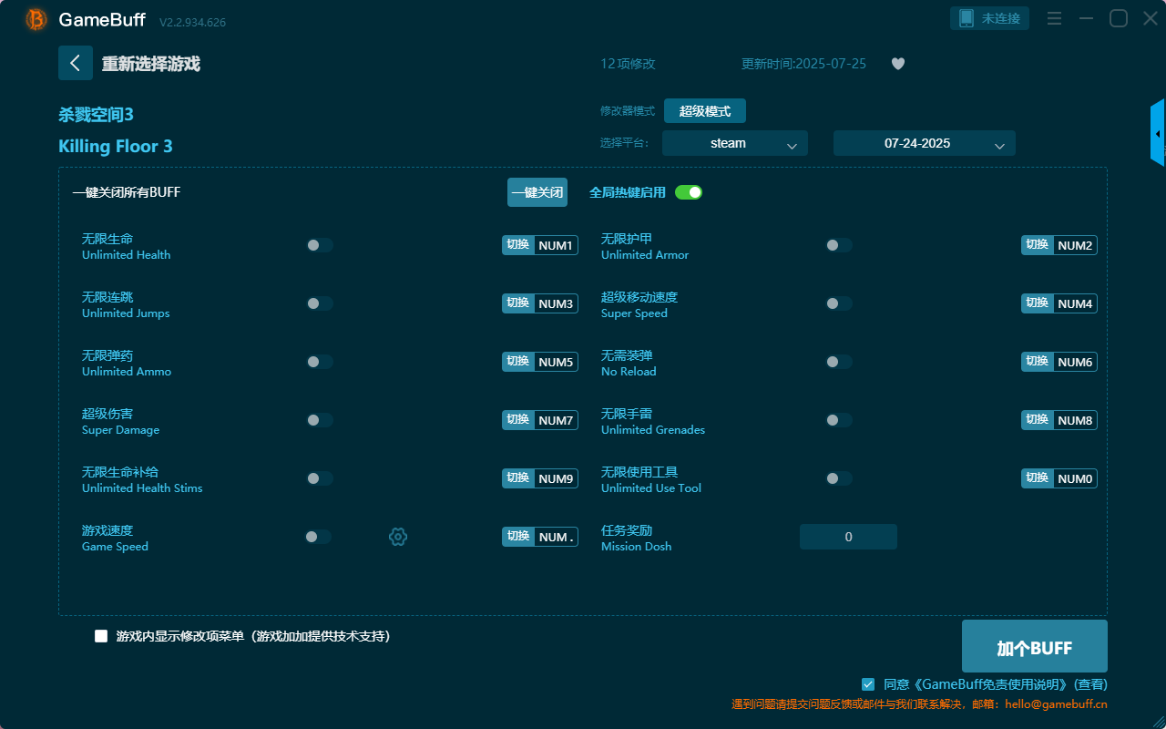Open the Game Speed settings gear icon
The height and width of the screenshot is (729, 1166).
coord(398,537)
